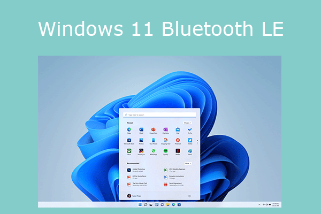Viewport: 321px width, 214px height.
Task: Expand More recommended items
Action: pyautogui.click(x=188, y=163)
